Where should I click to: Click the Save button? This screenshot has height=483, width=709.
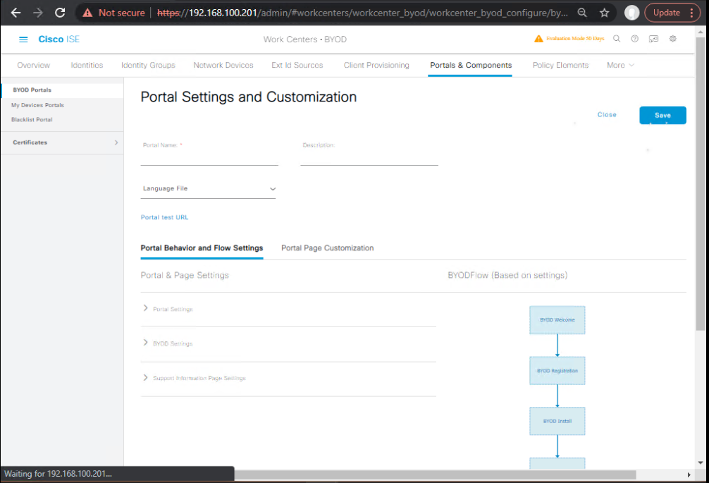click(x=662, y=116)
